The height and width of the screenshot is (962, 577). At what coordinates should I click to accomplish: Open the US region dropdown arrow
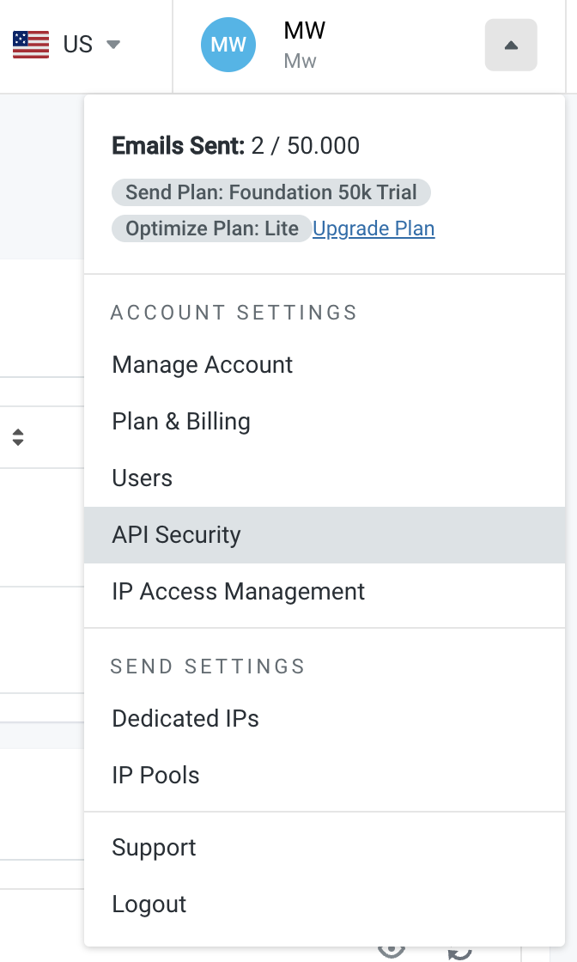[113, 44]
